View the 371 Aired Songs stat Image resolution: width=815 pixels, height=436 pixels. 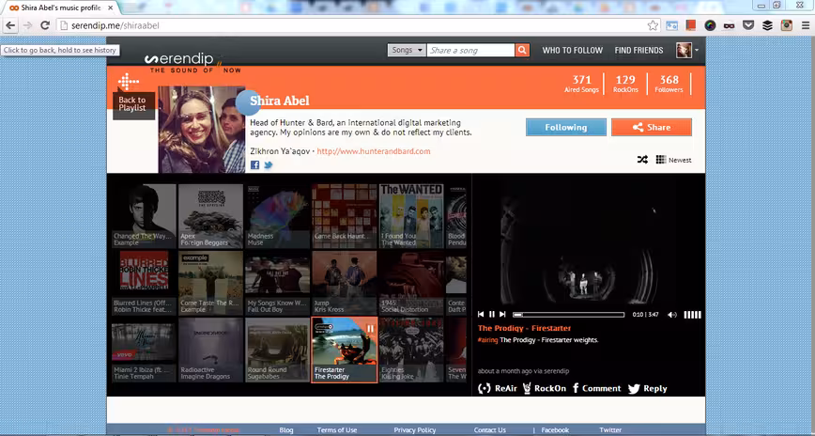[581, 84]
